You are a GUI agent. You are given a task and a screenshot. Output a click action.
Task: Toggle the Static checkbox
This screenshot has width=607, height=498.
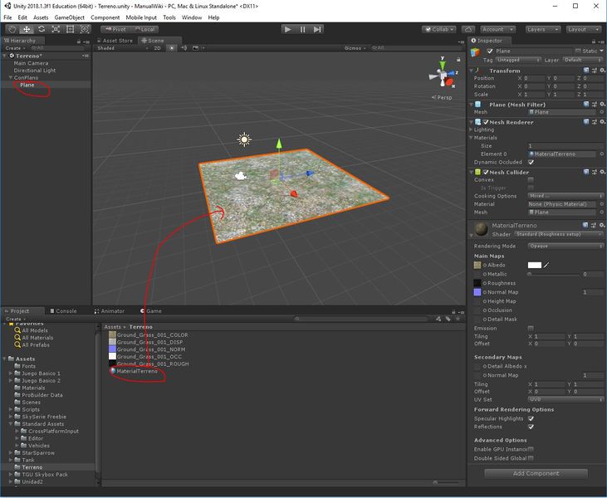click(x=579, y=51)
